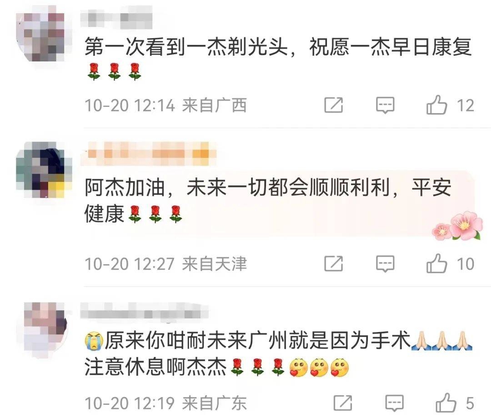Screen dimensions: 491x418
Task: Select the comment text 阿杰加油
Action: 268,201
